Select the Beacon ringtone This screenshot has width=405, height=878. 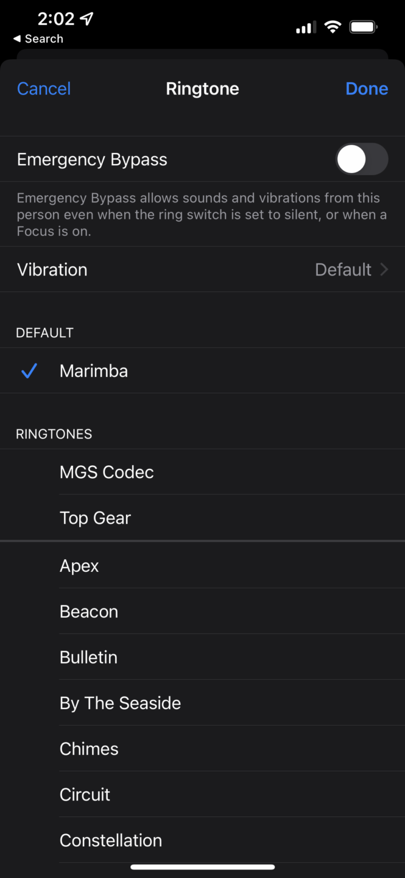tap(88, 611)
